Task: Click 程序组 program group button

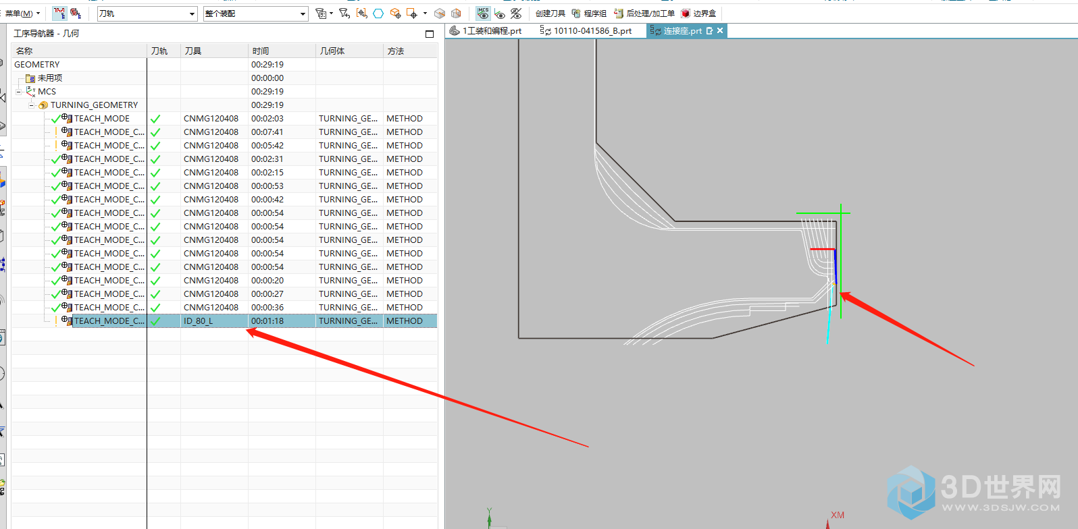Action: [589, 13]
